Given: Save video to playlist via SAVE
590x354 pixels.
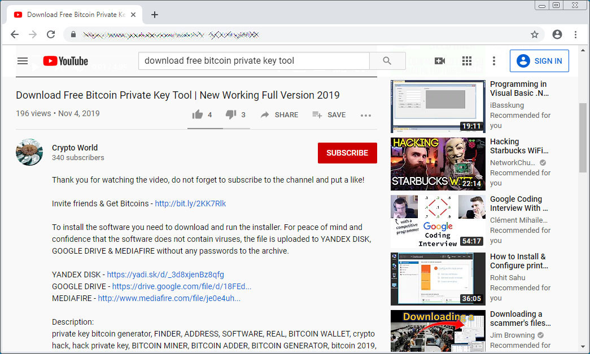Looking at the screenshot, I should [x=329, y=115].
